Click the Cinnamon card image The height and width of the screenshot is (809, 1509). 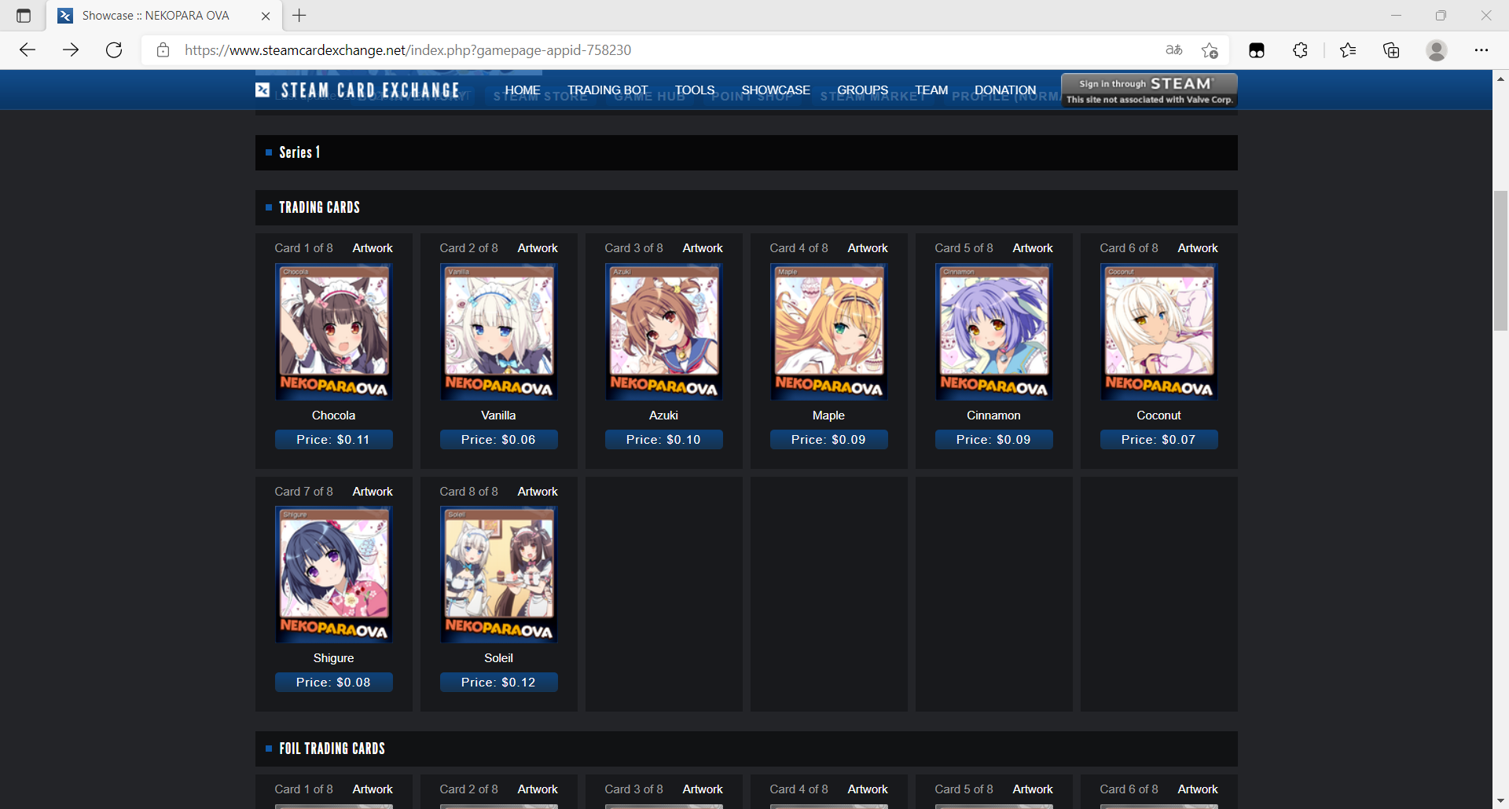(994, 331)
